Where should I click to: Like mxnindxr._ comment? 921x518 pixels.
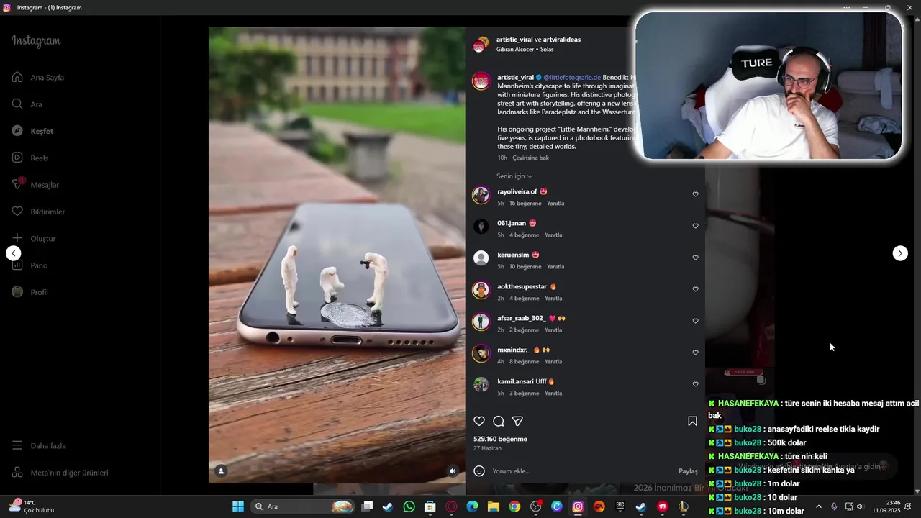(695, 353)
